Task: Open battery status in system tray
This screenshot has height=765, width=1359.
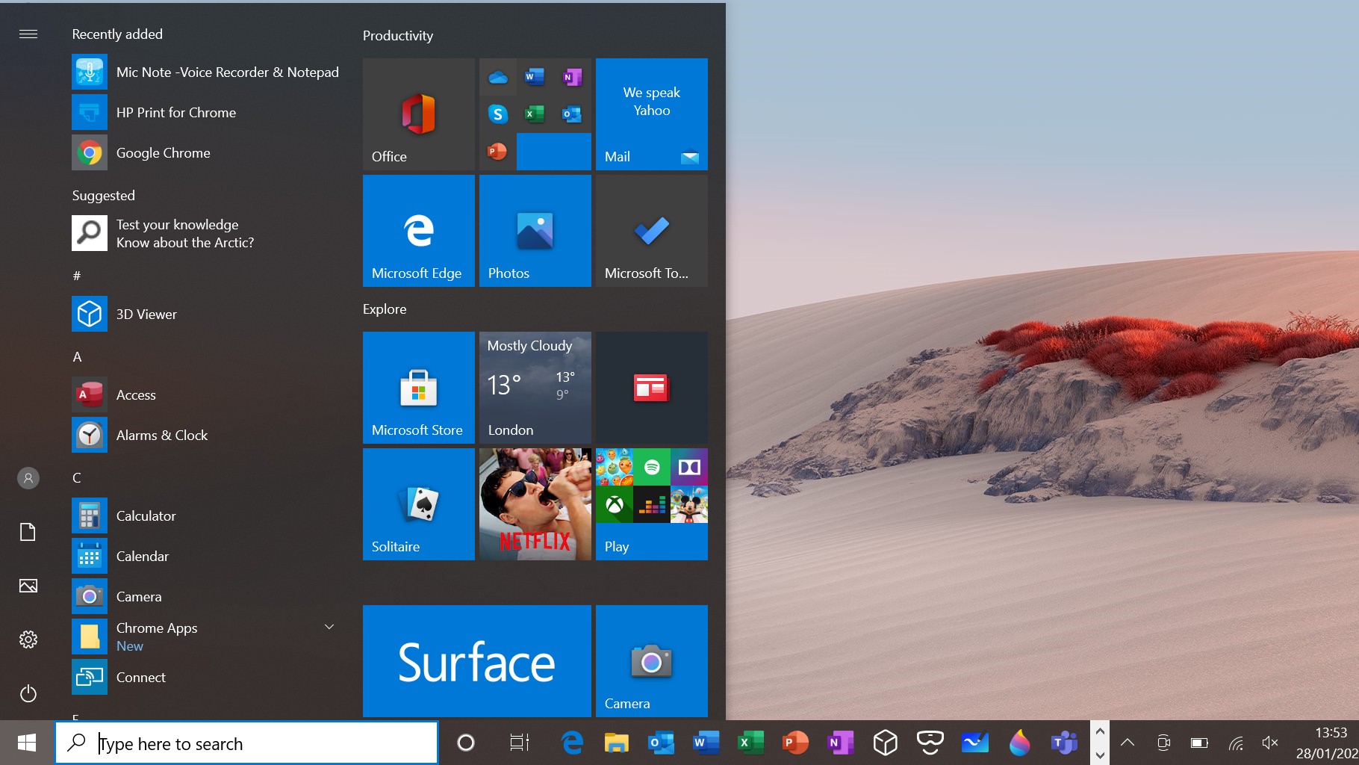Action: click(1199, 743)
